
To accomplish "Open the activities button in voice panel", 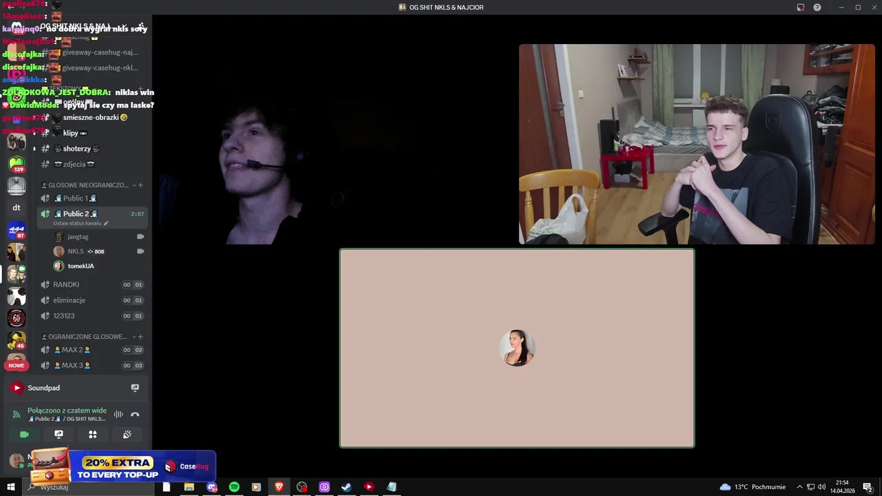I will point(92,435).
